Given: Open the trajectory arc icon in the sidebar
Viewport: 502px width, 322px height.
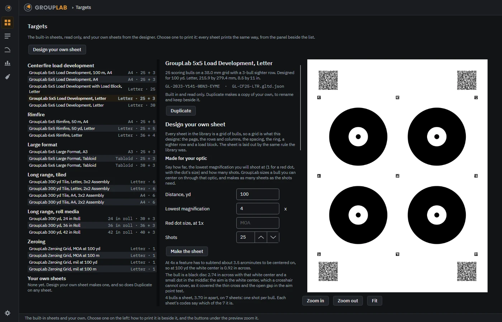Looking at the screenshot, I should coord(8,50).
